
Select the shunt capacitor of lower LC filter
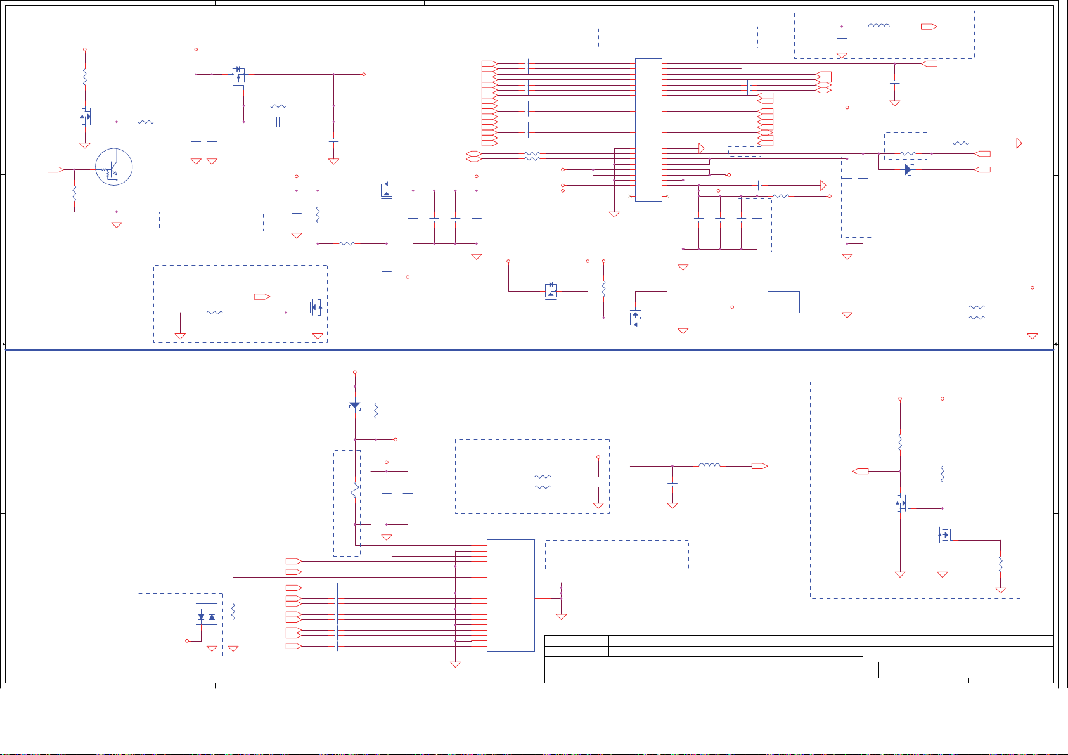click(672, 484)
